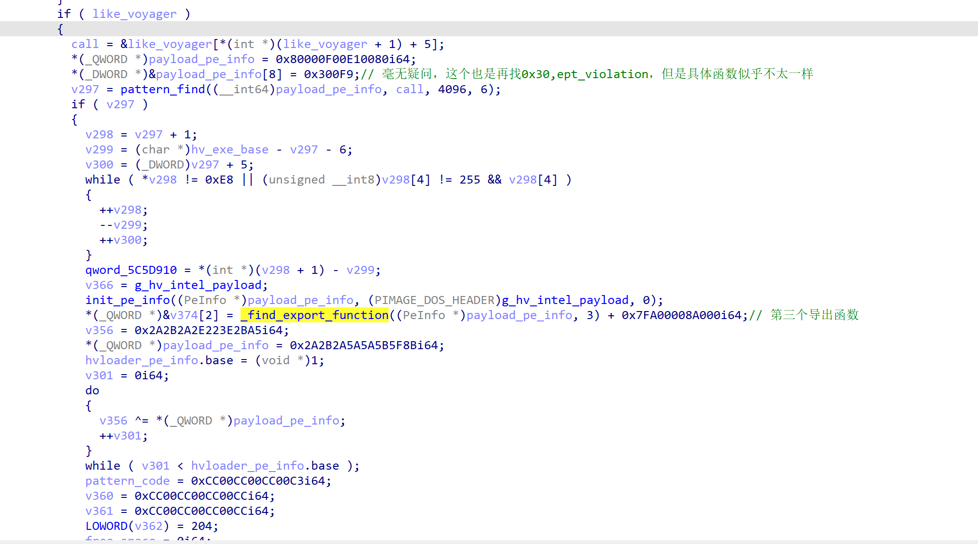Click the init_pe_info function call
Viewport: 978px width, 544px height.
[x=128, y=300]
